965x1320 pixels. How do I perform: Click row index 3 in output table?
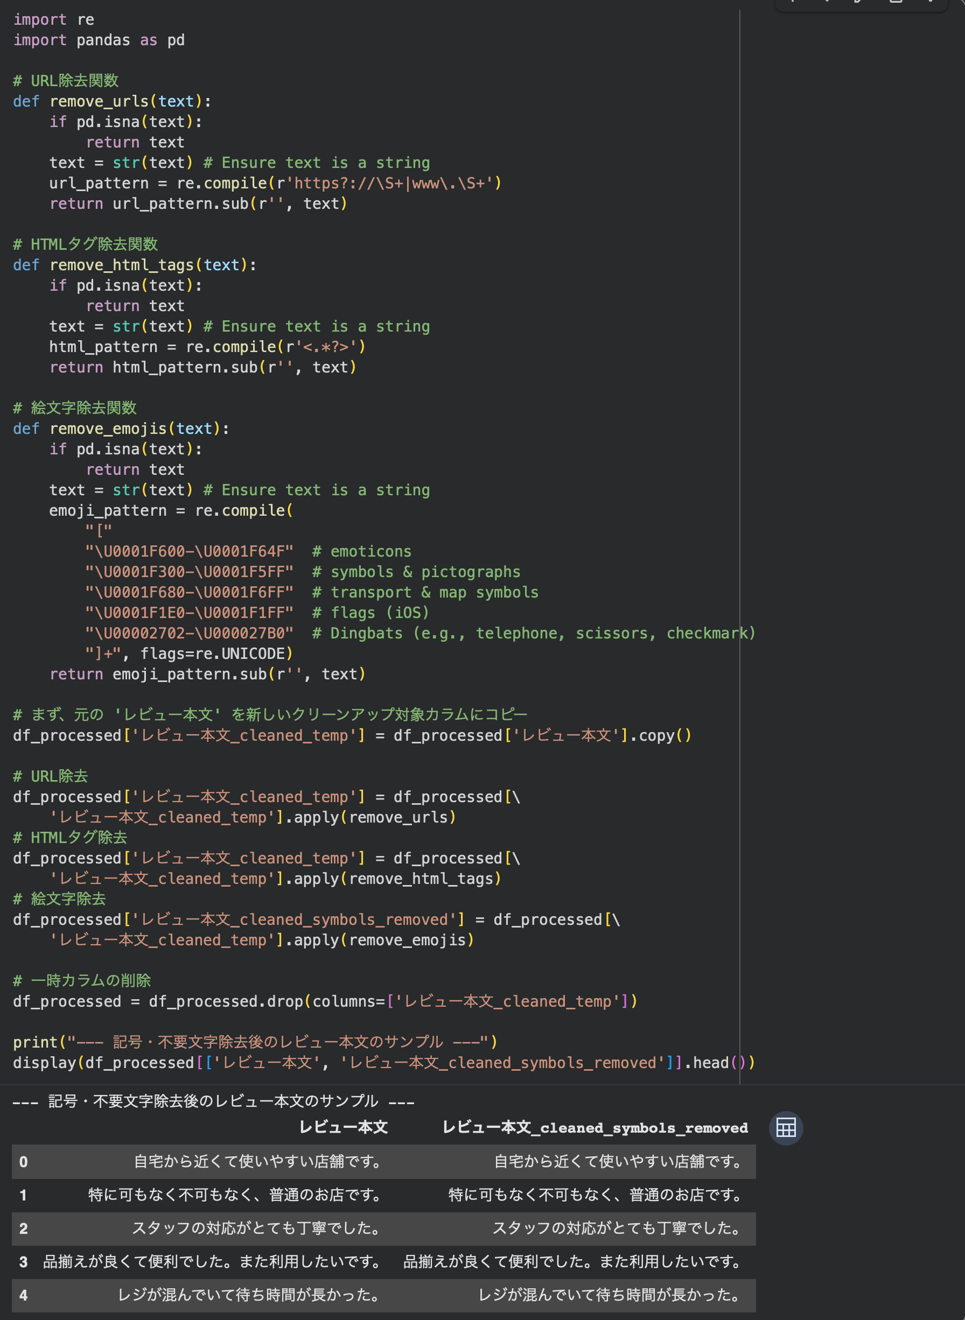point(23,1262)
